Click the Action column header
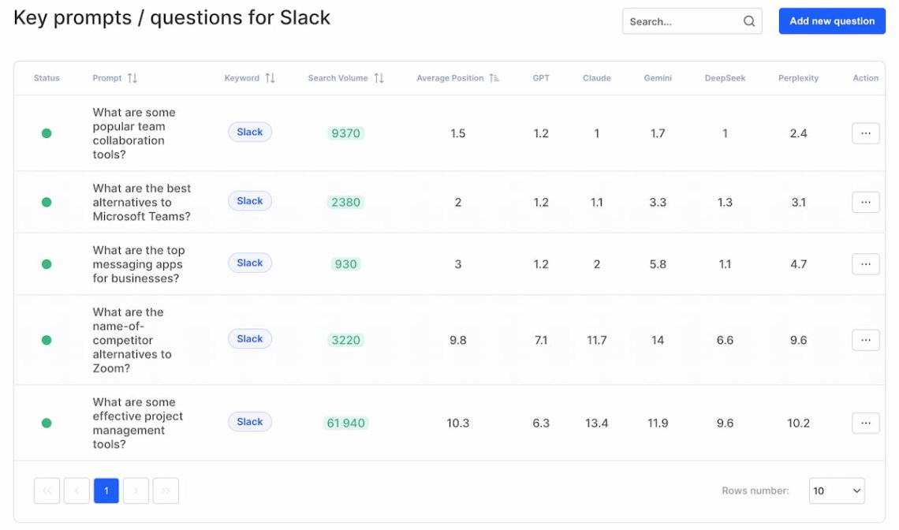Screen dimensions: 899x530 [865, 78]
